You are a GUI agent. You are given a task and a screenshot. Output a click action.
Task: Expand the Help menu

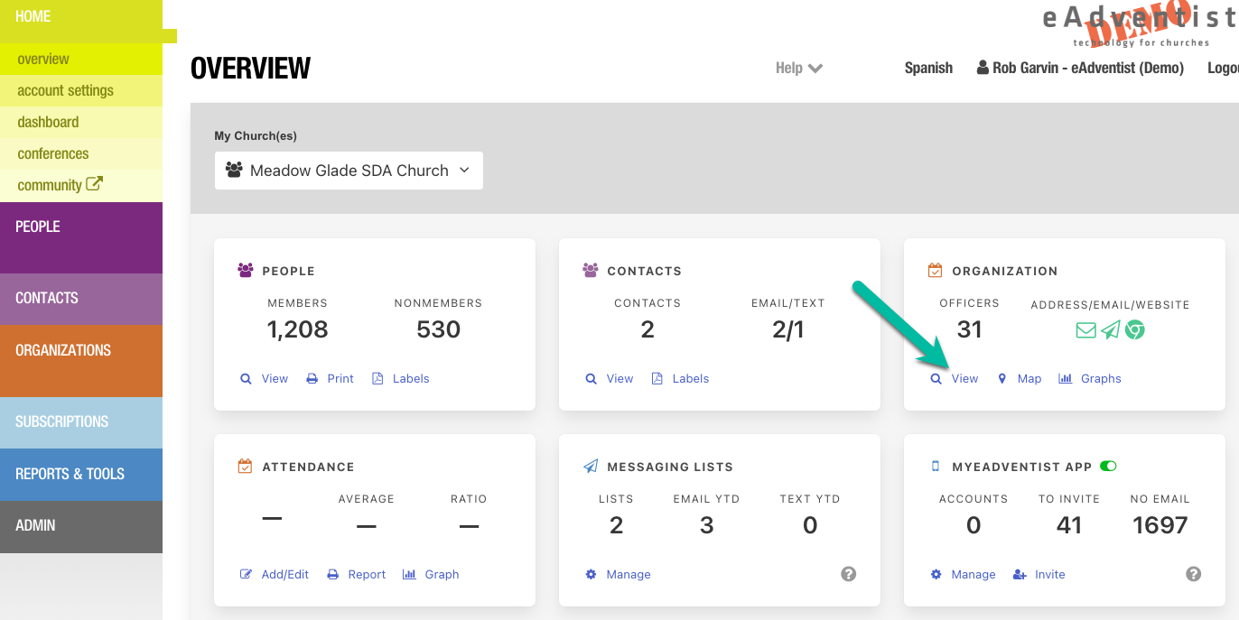799,68
